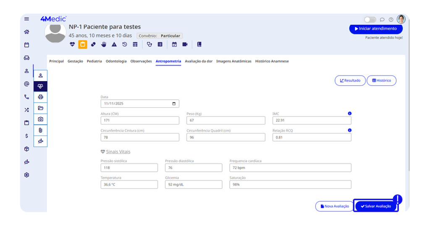Open the user avatar menu at top right
The image size is (430, 226).
click(x=401, y=19)
